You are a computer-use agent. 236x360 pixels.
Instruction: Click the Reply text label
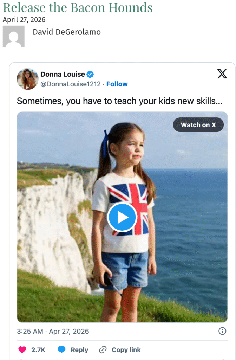click(79, 350)
